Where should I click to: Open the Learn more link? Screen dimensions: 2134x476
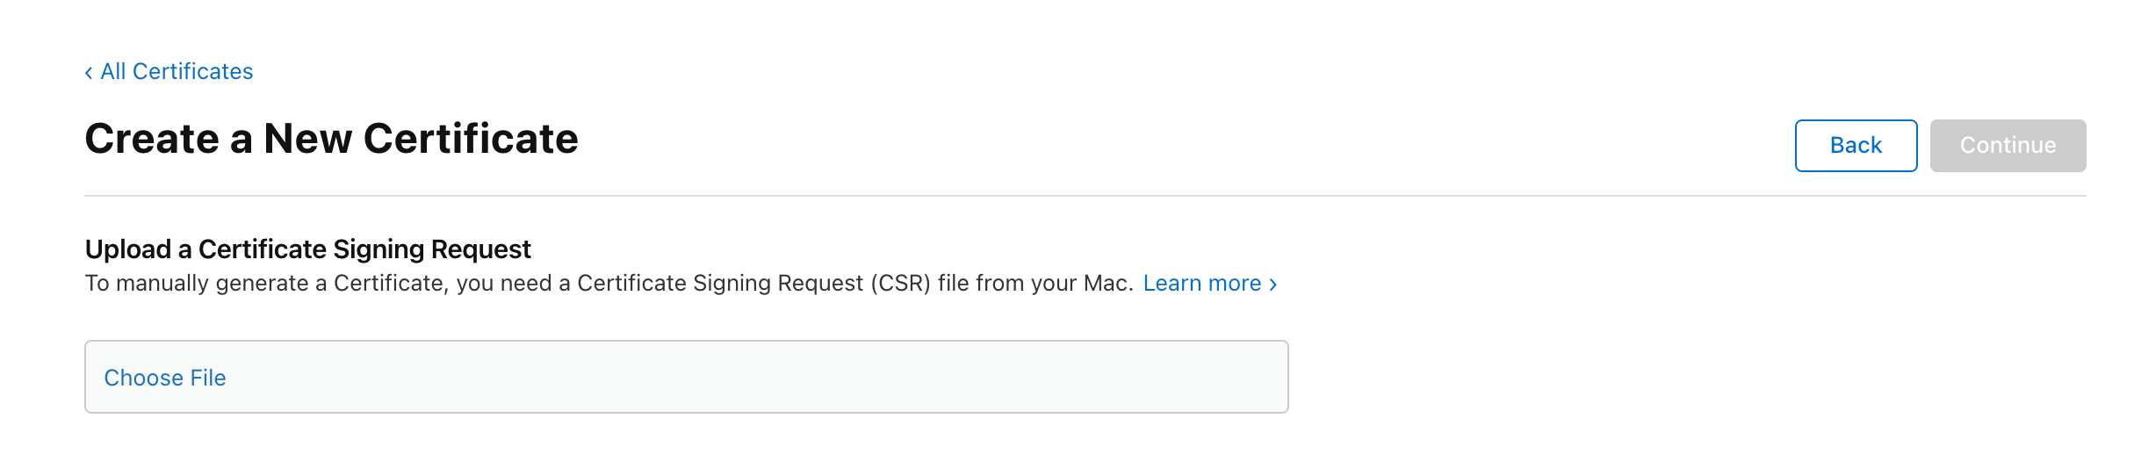[1201, 284]
